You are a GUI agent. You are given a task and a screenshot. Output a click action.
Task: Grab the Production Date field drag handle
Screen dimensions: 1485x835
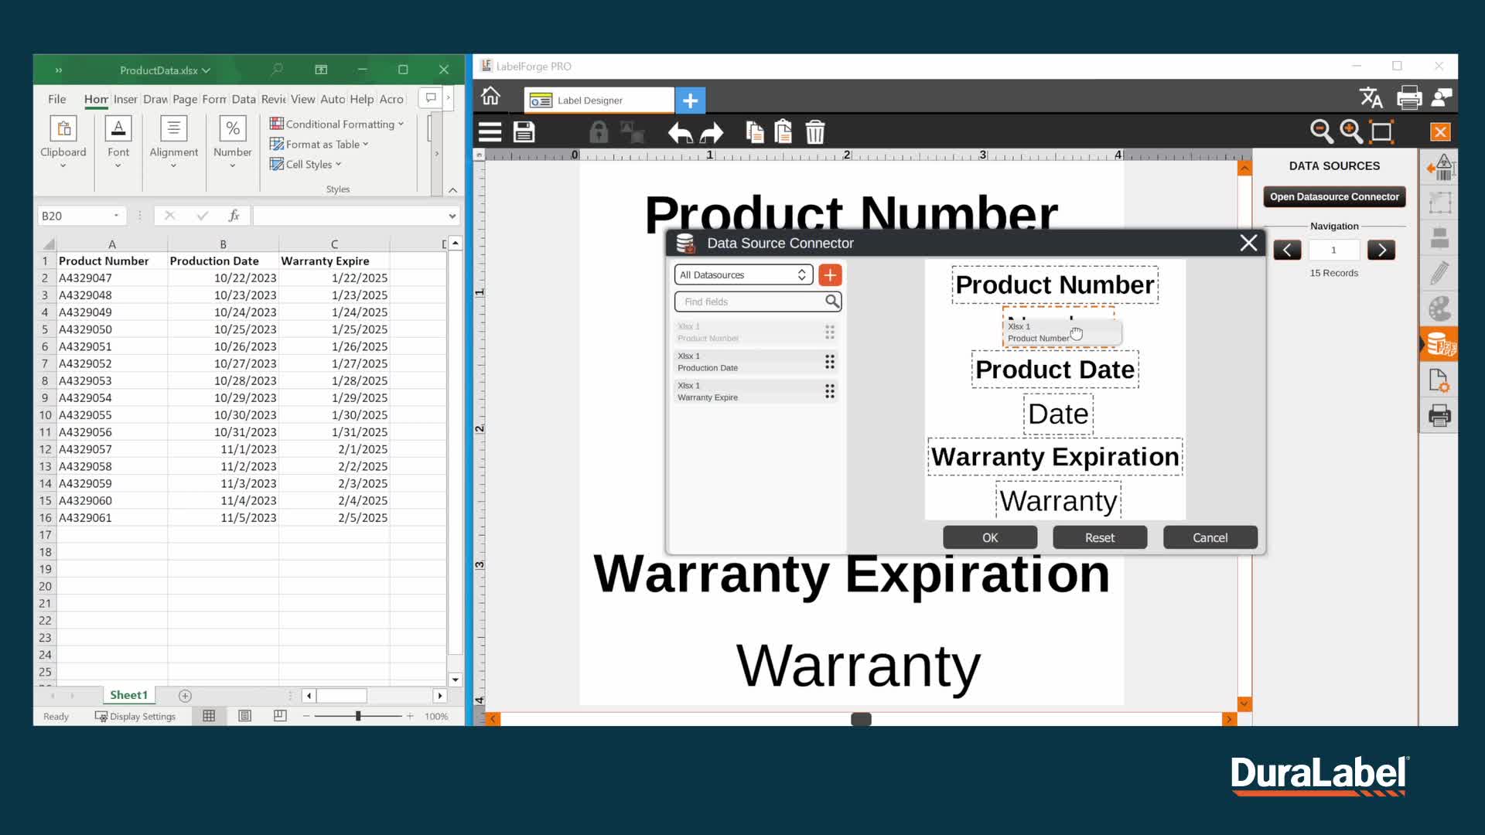(x=830, y=362)
